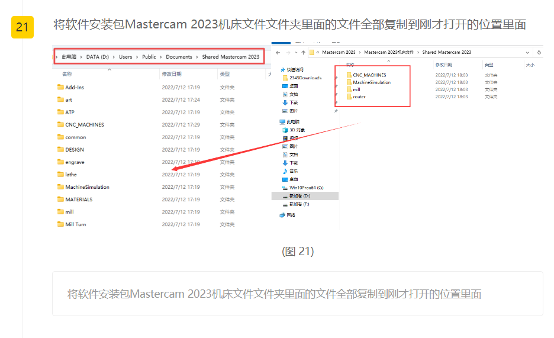Click 此电脑 in left breadcrumb
Viewport: 554px width, 338px height.
(69, 57)
